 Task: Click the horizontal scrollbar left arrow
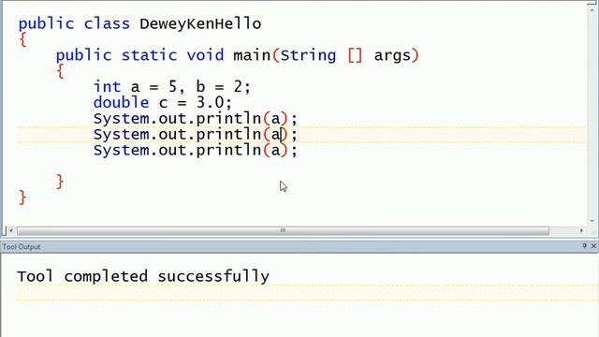(11, 230)
